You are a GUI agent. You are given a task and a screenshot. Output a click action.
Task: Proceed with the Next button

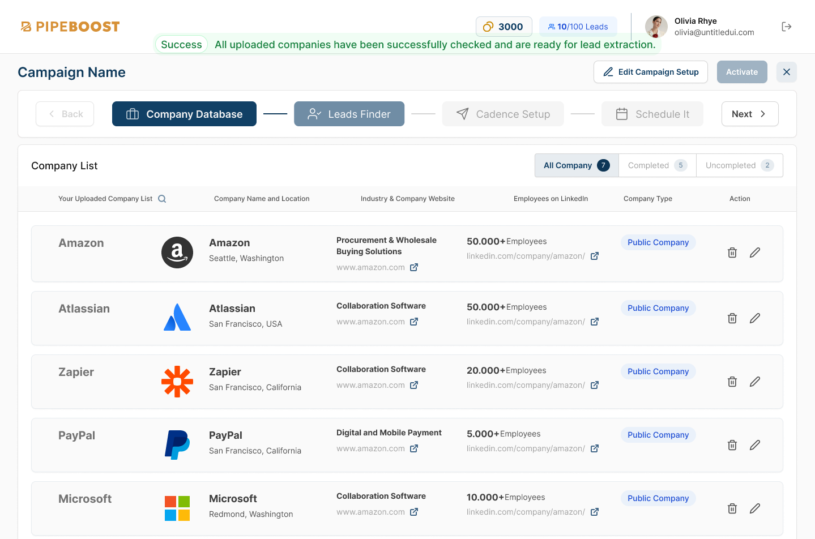[750, 114]
